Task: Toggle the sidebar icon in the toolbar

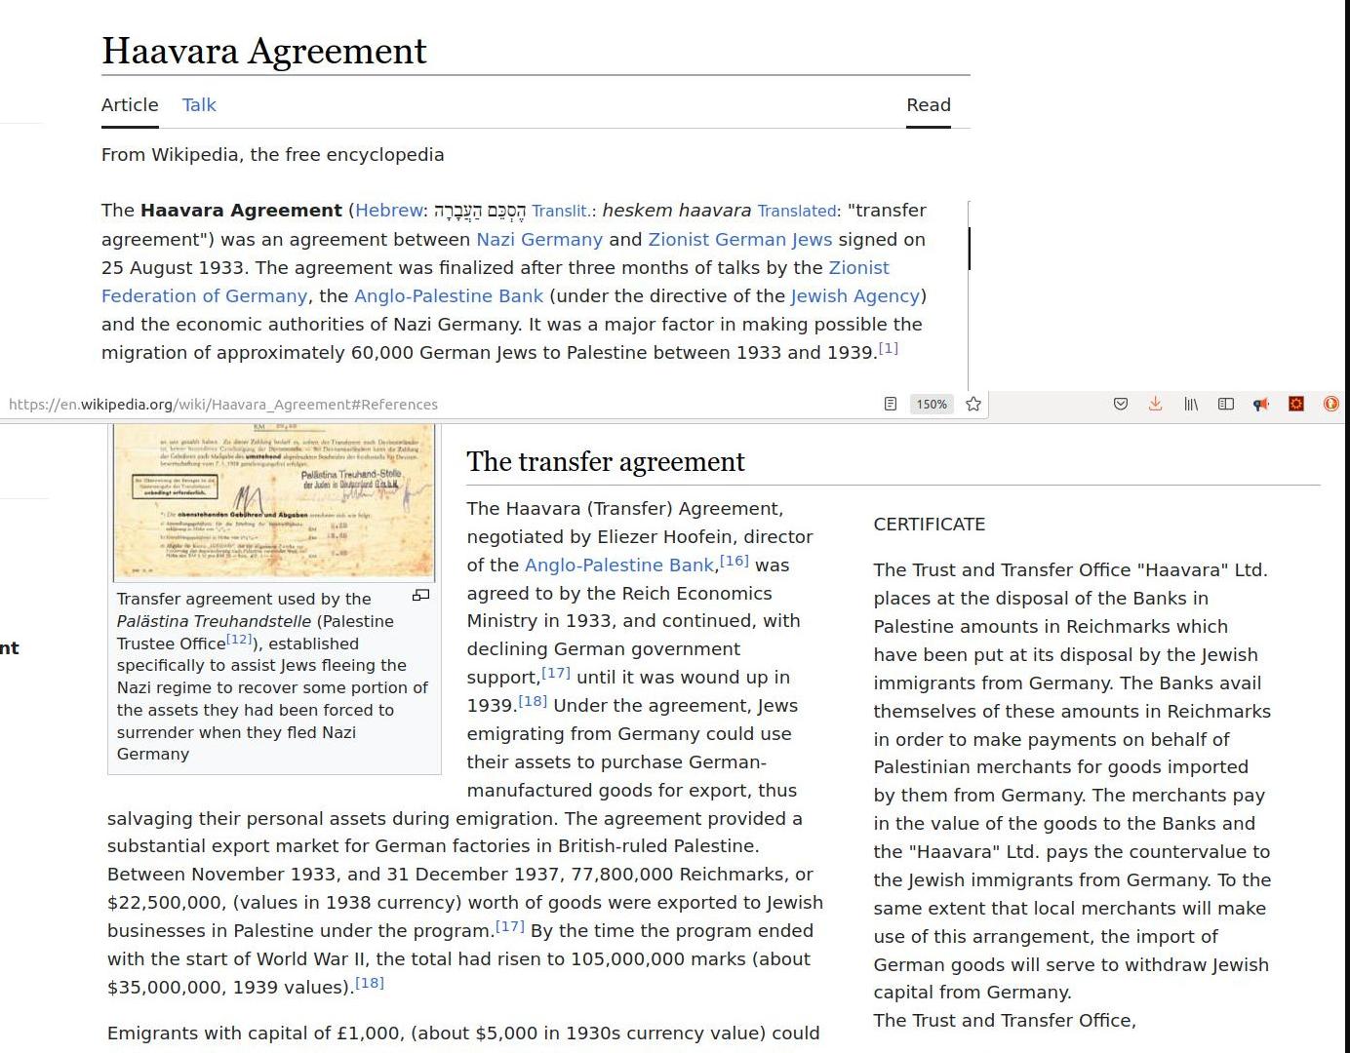Action: click(1226, 404)
